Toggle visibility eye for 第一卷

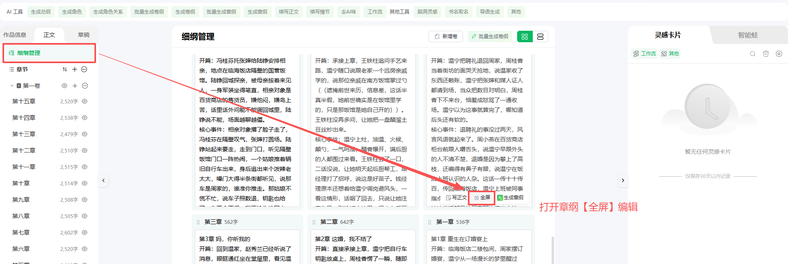click(64, 86)
